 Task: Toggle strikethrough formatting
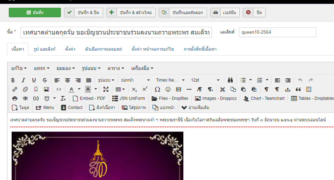tap(44, 80)
